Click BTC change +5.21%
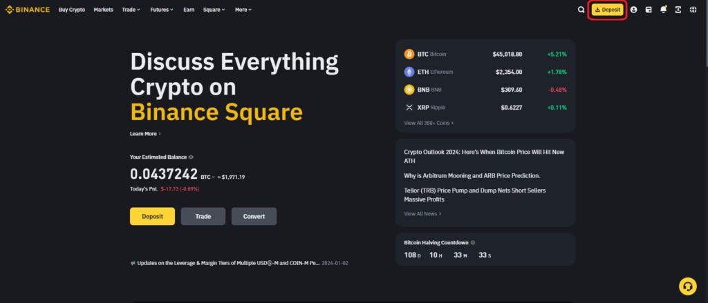708x303 pixels. click(x=557, y=54)
